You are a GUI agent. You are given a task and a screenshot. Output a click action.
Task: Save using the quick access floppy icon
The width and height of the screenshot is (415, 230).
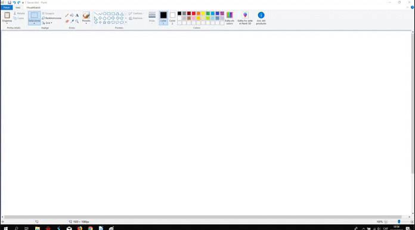tap(10, 2)
